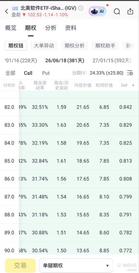Open the 单腿期权 strategy dropdown

pyautogui.click(x=76, y=265)
